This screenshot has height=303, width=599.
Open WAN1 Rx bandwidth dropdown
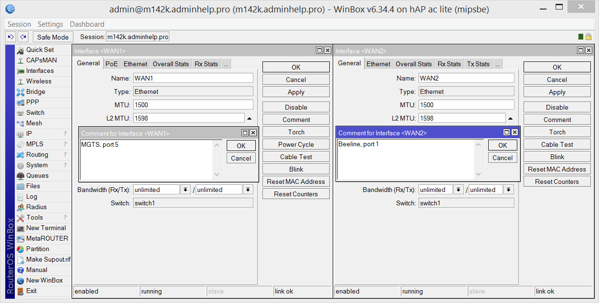pyautogui.click(x=186, y=190)
